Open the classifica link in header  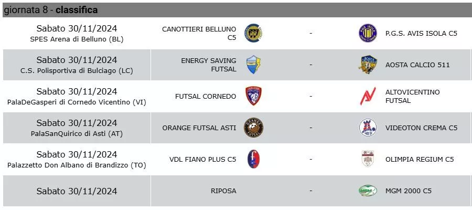pyautogui.click(x=77, y=10)
